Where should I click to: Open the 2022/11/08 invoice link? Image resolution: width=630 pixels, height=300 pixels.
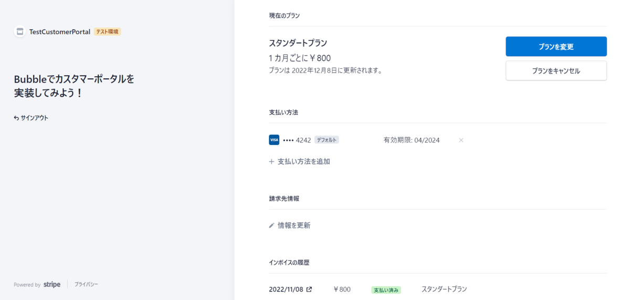[287, 289]
